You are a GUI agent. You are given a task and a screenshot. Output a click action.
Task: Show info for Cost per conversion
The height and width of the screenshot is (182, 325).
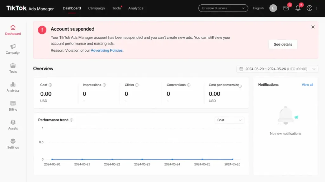(240, 86)
